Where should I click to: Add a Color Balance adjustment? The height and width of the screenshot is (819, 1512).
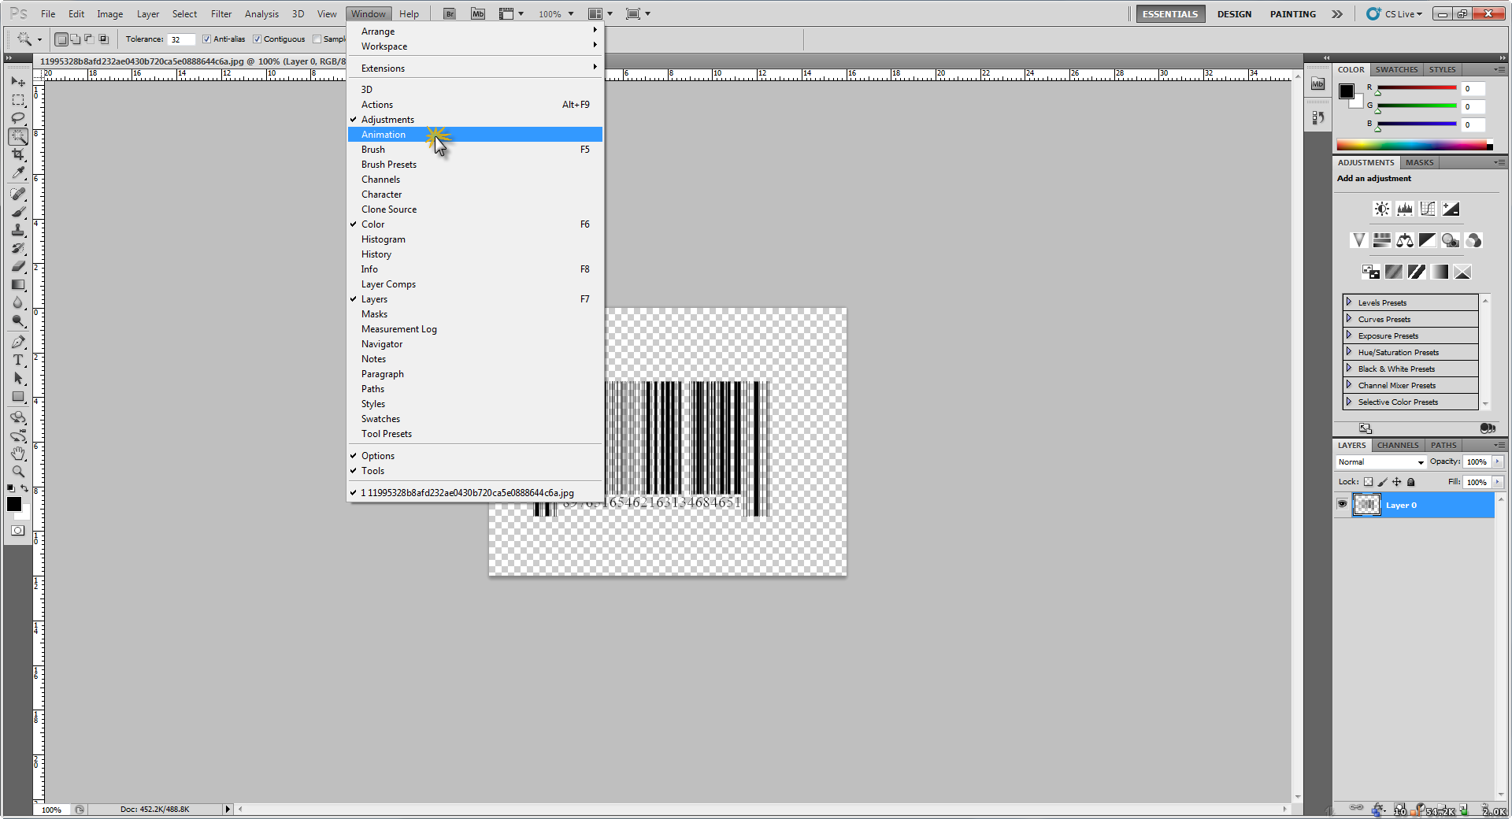tap(1405, 240)
